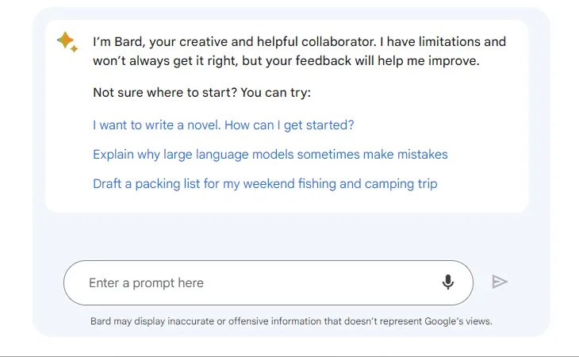This screenshot has height=357, width=579.
Task: Click the Bard sparkle logo icon
Action: point(67,42)
